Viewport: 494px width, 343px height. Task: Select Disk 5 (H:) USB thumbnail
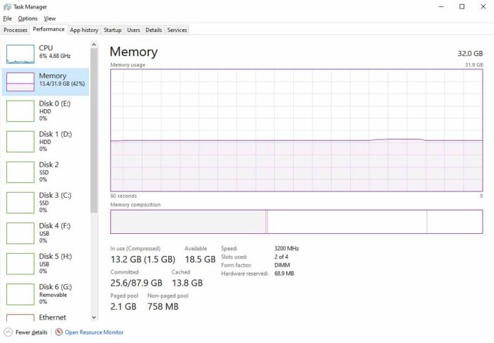pyautogui.click(x=20, y=264)
